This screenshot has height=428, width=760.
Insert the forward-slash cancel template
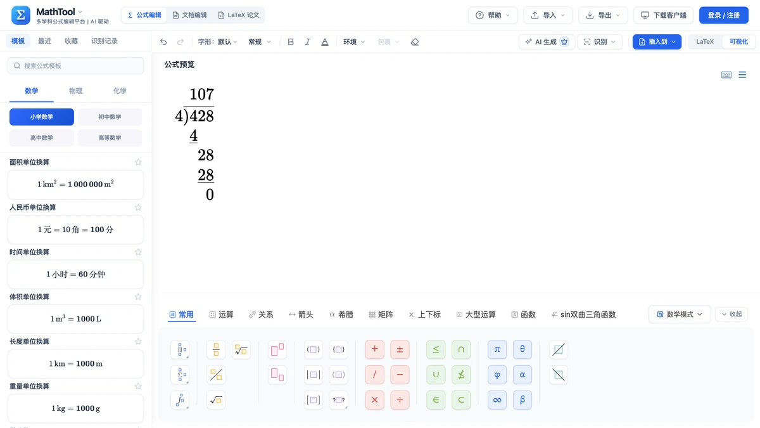click(x=559, y=349)
